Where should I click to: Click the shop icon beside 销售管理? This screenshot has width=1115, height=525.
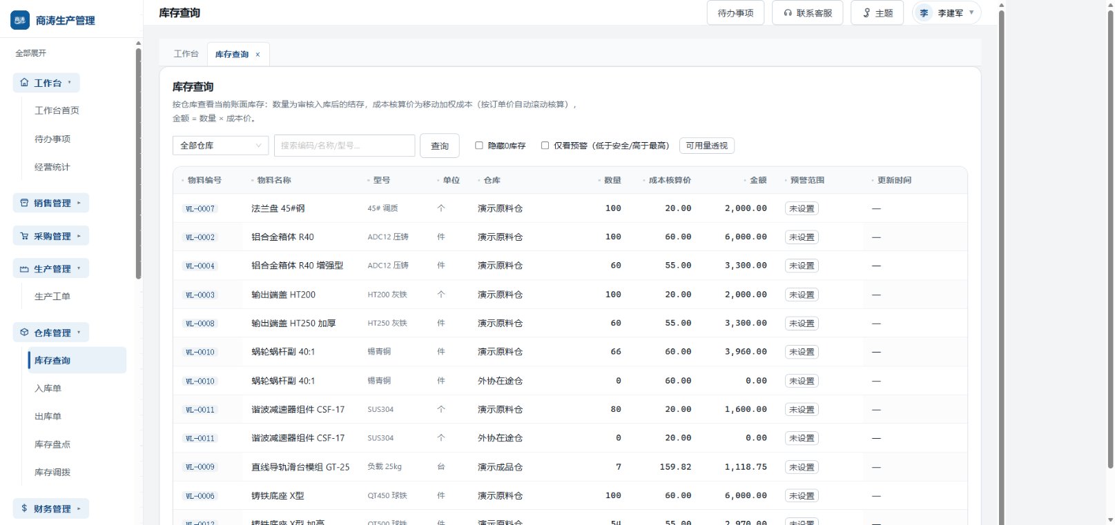point(24,203)
